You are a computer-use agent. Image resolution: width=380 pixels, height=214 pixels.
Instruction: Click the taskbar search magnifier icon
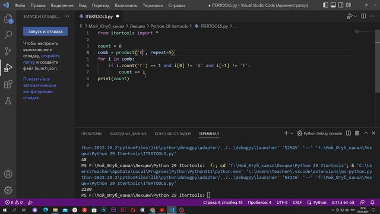14,210
